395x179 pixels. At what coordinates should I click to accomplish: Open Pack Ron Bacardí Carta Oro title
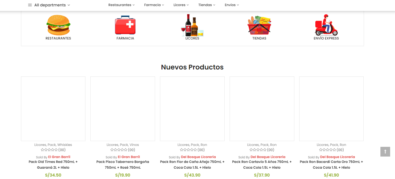click(x=331, y=164)
